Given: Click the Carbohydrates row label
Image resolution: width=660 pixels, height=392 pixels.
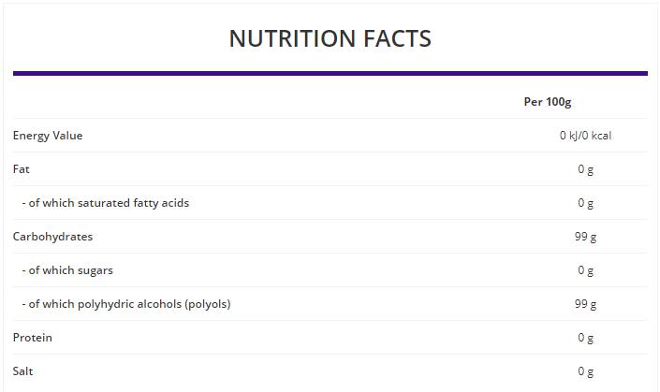Looking at the screenshot, I should pos(52,237).
